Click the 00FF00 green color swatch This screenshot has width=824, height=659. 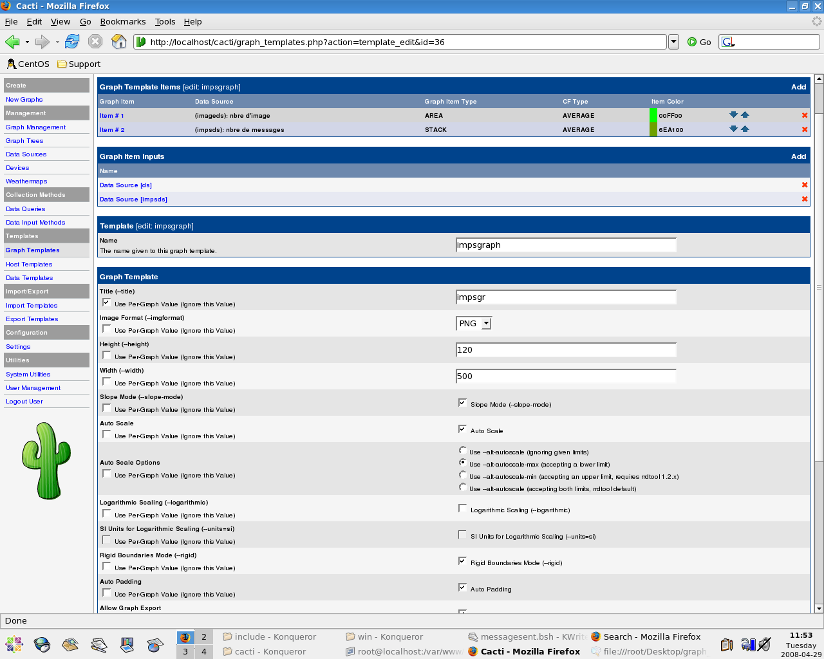[x=653, y=115]
